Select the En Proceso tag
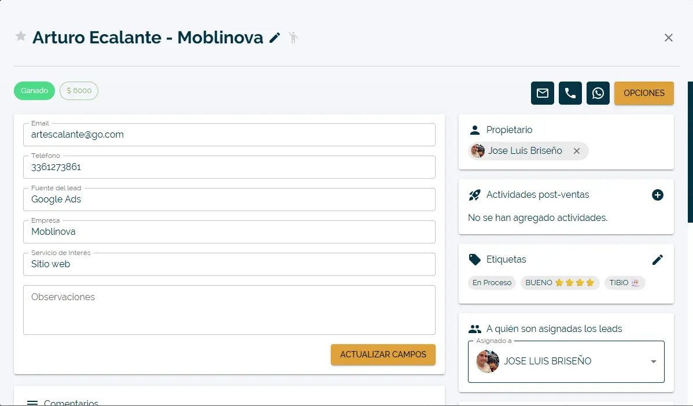Screen dimensions: 693x406 (x=492, y=283)
